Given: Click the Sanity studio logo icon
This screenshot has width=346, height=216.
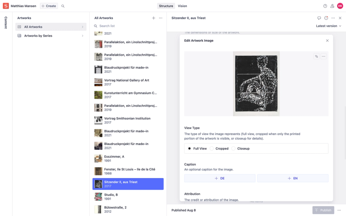Looking at the screenshot, I should pos(6,6).
